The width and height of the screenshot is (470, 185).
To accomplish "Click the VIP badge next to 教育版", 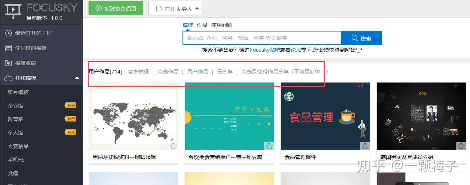I will tap(70, 119).
